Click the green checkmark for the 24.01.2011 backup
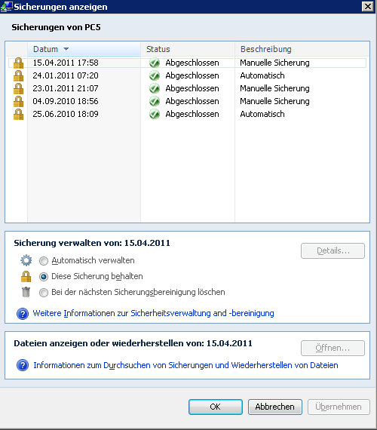The height and width of the screenshot is (430, 377). coord(155,75)
